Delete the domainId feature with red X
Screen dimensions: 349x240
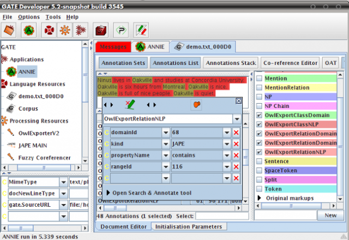coord(236,133)
